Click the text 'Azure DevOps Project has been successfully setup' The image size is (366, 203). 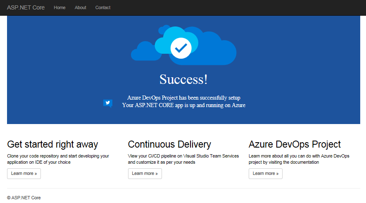coord(184,98)
